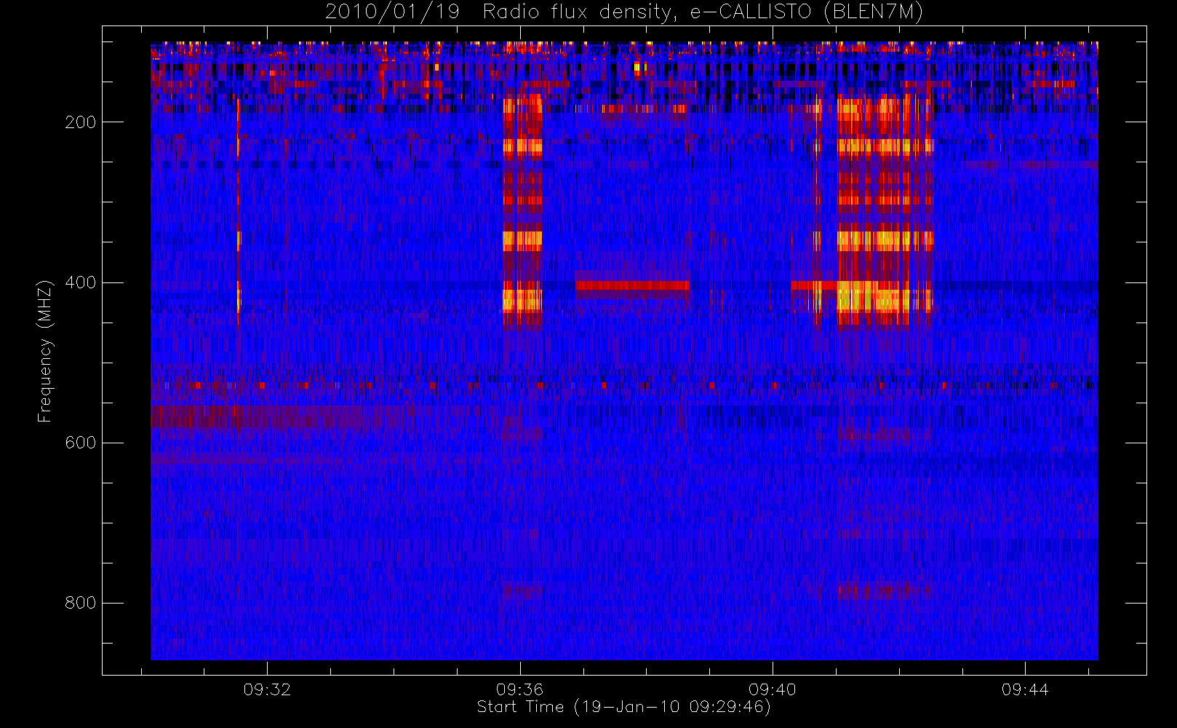Click the 09:36 time tick label

[519, 689]
